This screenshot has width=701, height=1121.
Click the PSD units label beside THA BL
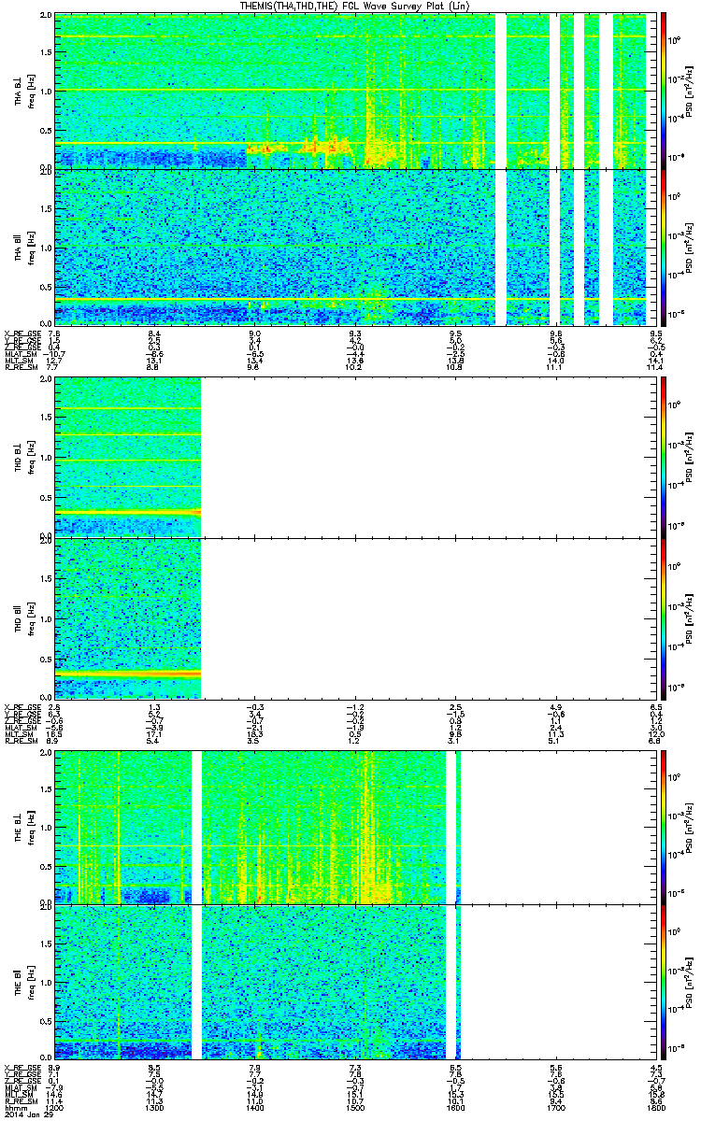tap(690, 91)
